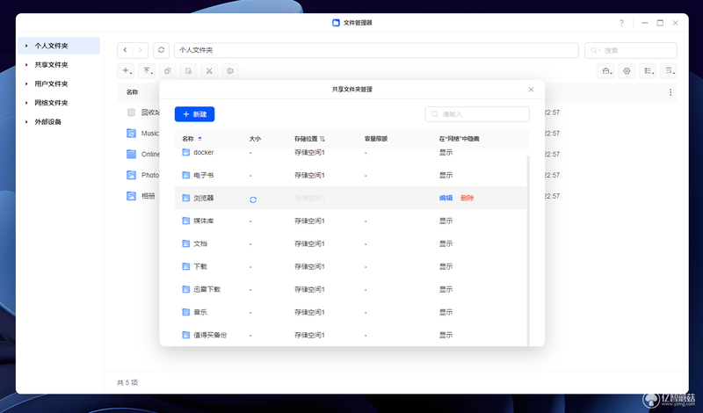
Task: Open the sort order dropdown
Action: (x=669, y=71)
